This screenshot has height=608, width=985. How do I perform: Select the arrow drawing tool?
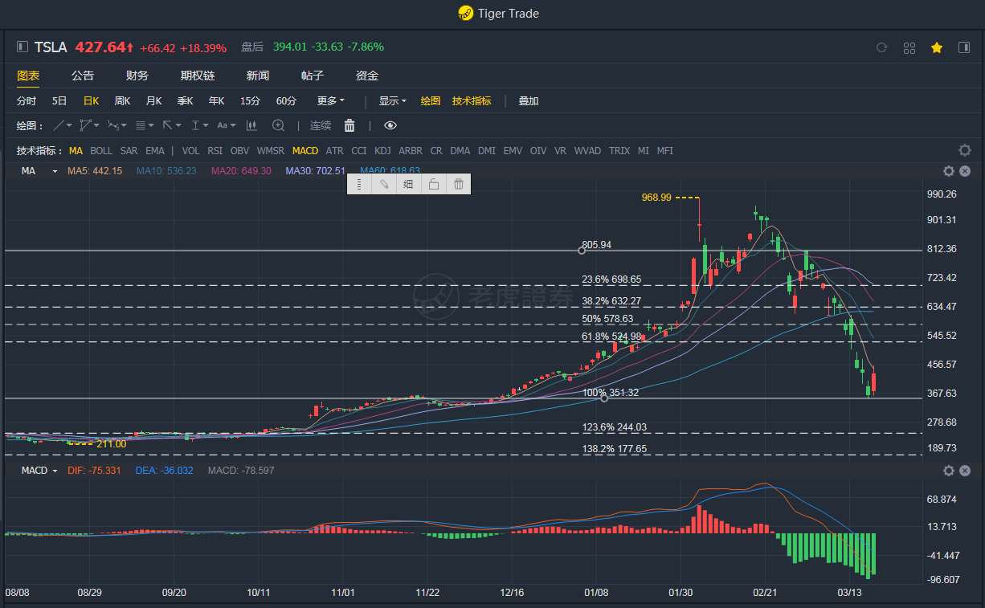pos(168,125)
